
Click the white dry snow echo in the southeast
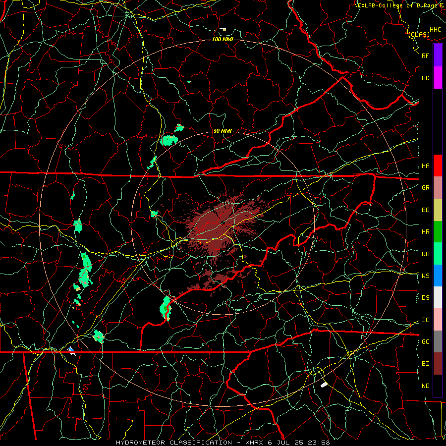coord(324,385)
